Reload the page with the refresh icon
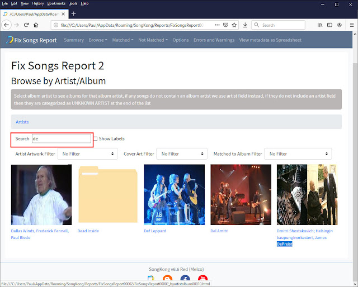 pos(26,25)
